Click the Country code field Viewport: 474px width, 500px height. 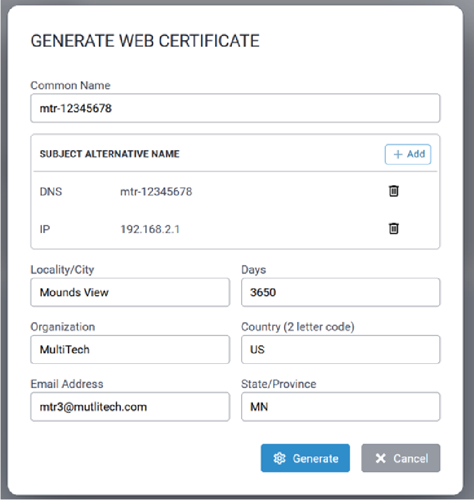pos(340,349)
